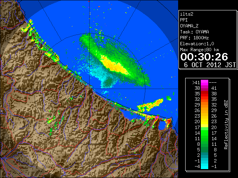The height and width of the screenshot is (178, 238).
Task: Pick the red band of the reflectivity scale
Action: click(x=205, y=94)
